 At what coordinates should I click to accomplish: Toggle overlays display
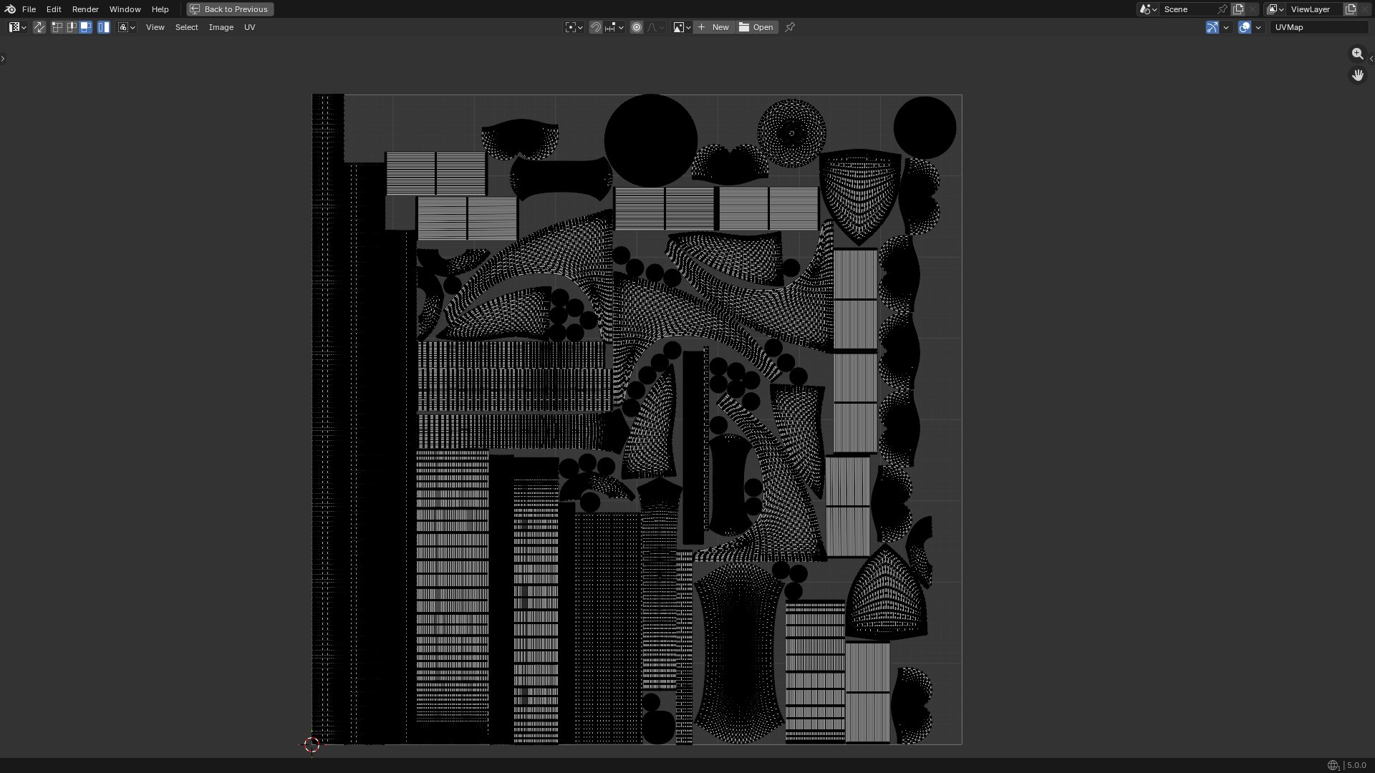tap(1245, 27)
